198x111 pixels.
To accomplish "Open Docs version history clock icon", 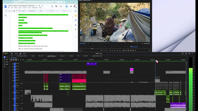I will click(52, 6).
